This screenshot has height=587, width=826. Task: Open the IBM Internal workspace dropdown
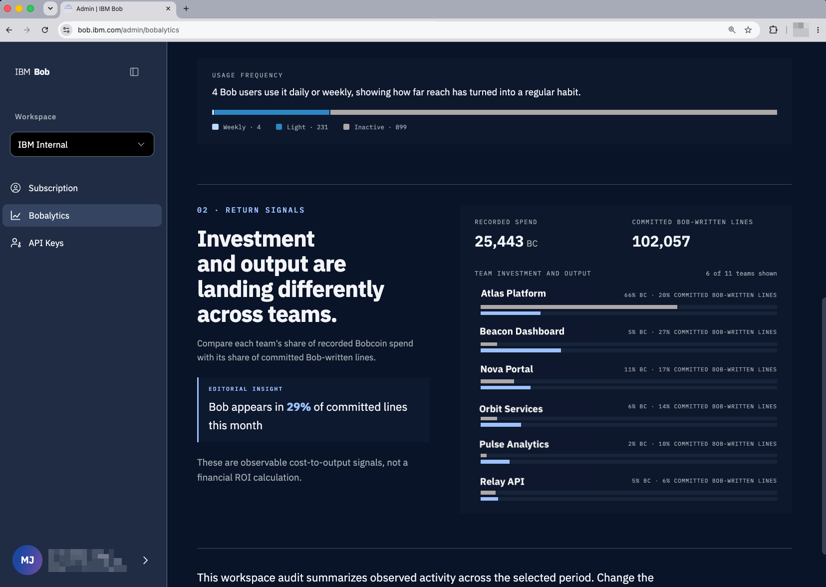82,144
